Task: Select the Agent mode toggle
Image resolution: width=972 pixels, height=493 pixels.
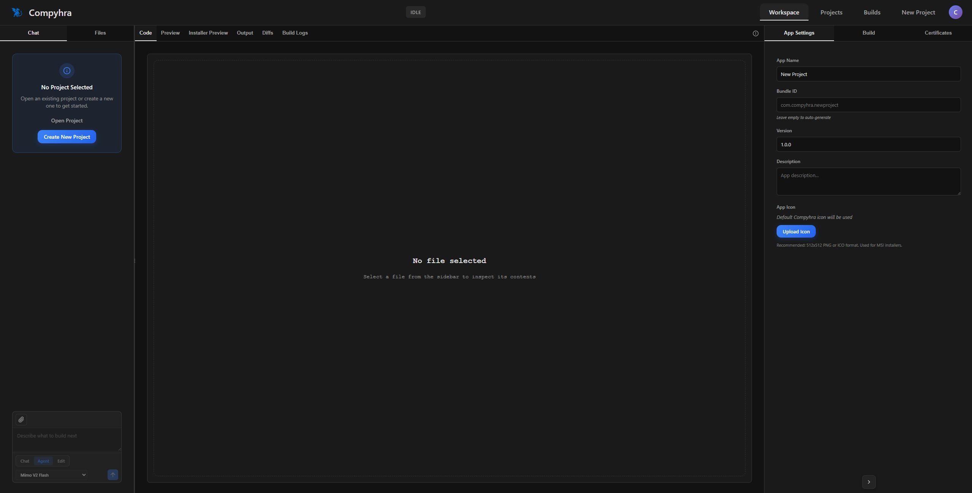Action: (x=43, y=461)
